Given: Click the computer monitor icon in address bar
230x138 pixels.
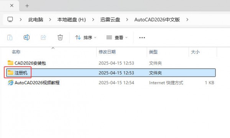Looking at the screenshot, I should 10,19.
